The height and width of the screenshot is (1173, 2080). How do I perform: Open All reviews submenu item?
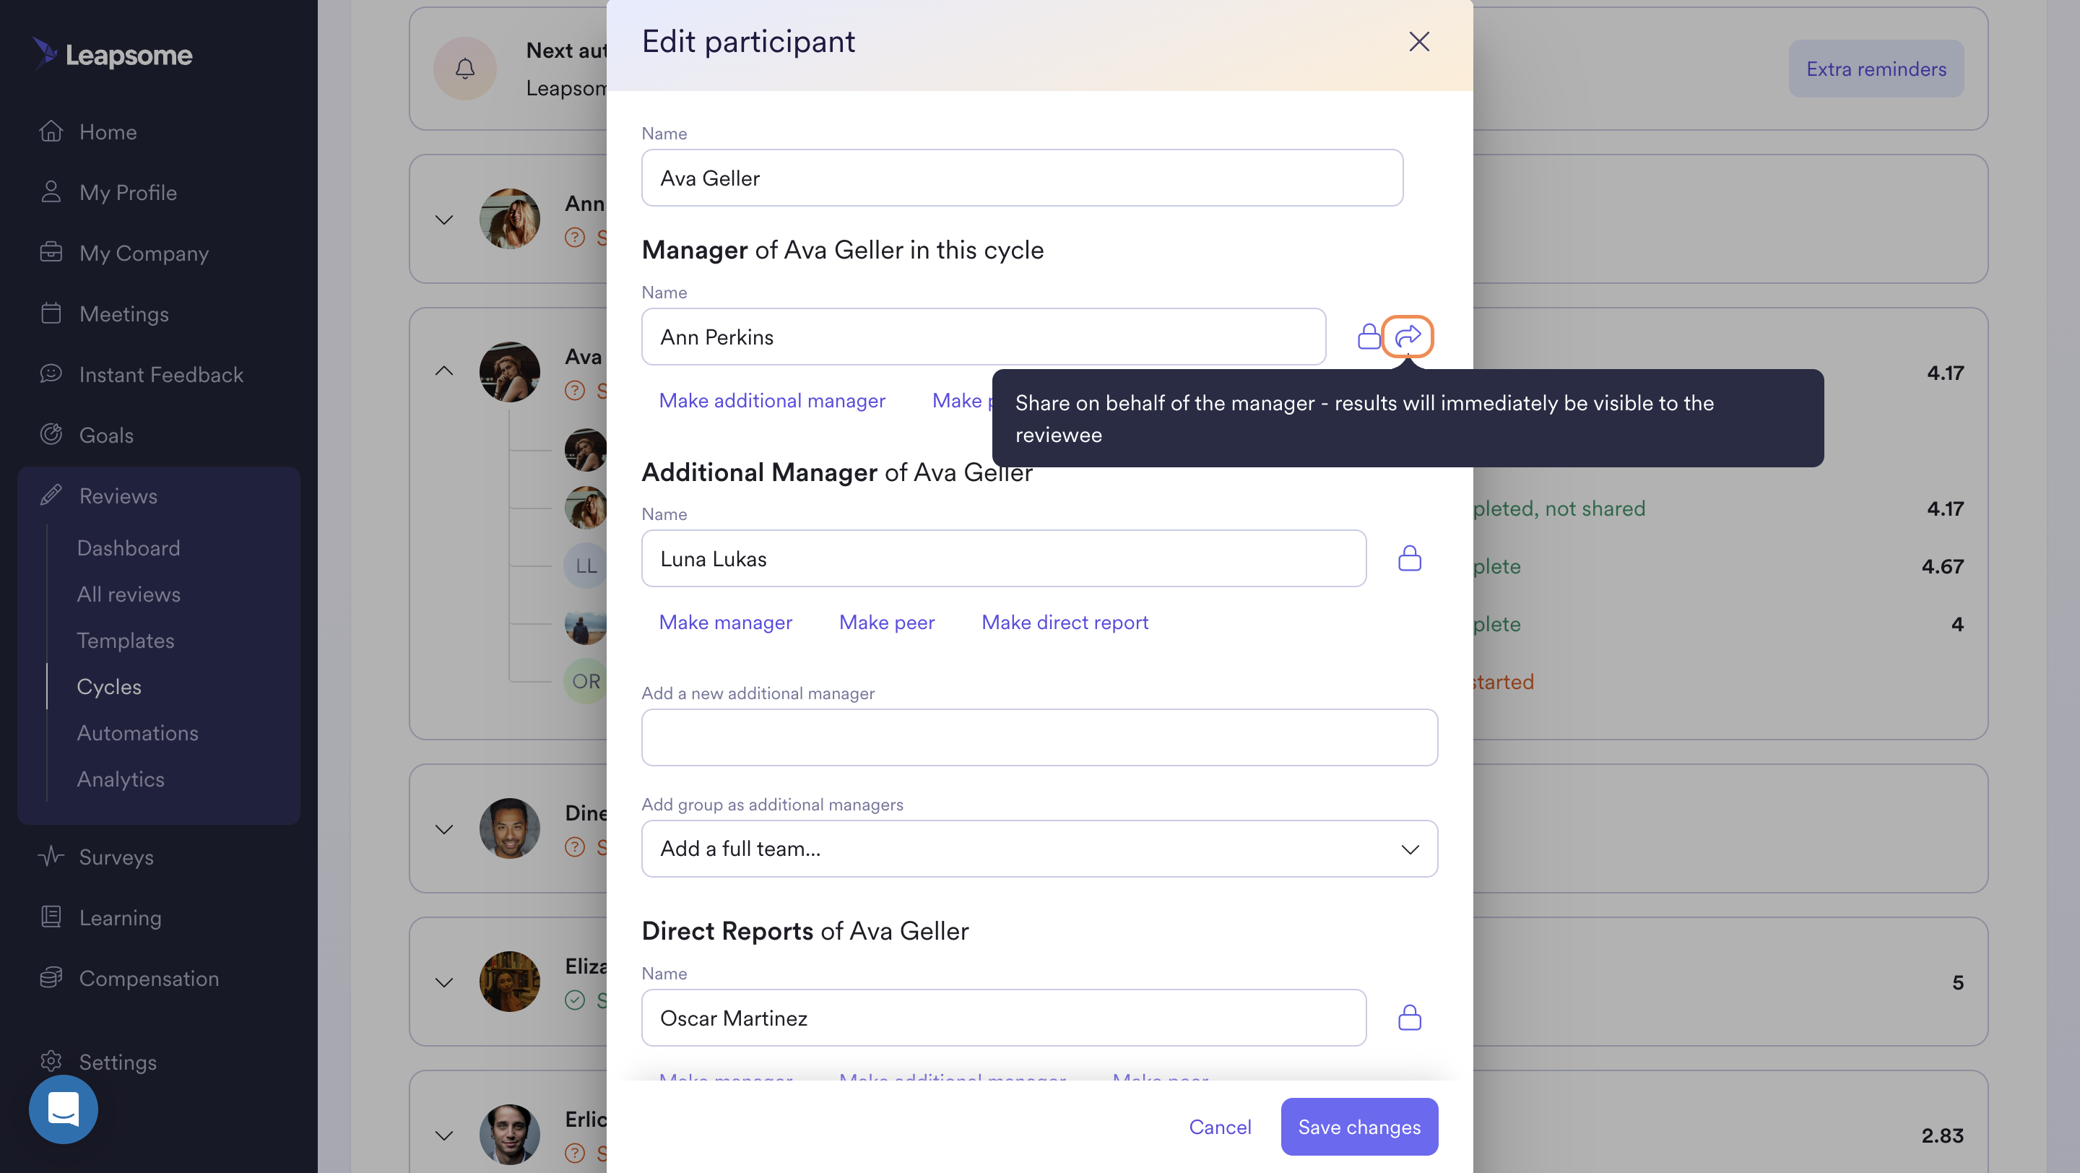point(129,594)
